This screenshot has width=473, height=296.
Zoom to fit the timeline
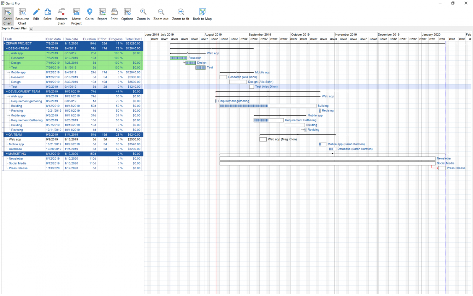(x=181, y=15)
